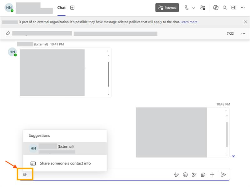The width and height of the screenshot is (250, 187).
Task: Open more options in the chat header
Action: coord(243,8)
